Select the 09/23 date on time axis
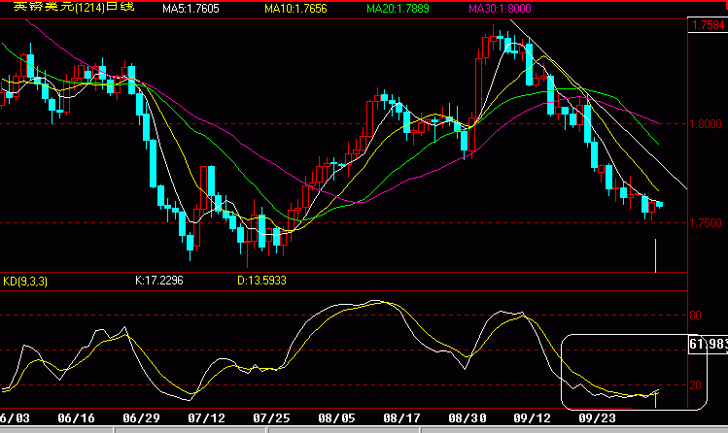The height and width of the screenshot is (433, 728). [x=597, y=418]
